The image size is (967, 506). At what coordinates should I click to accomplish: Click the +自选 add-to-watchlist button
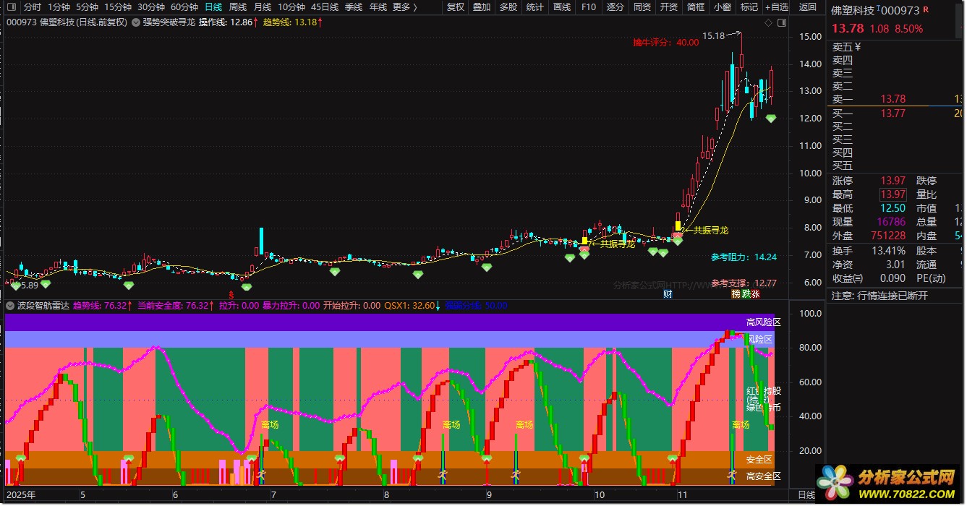coord(776,7)
